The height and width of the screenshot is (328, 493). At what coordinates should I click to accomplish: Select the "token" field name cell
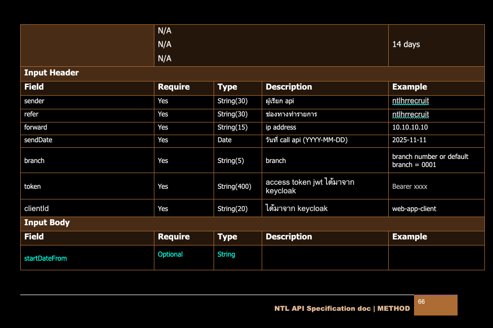[32, 186]
